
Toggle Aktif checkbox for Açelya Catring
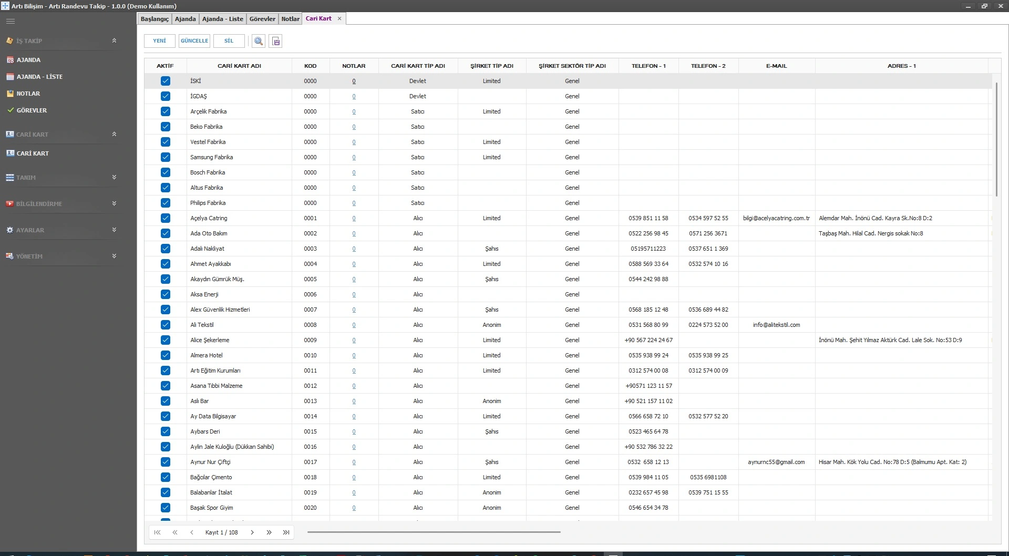tap(166, 218)
